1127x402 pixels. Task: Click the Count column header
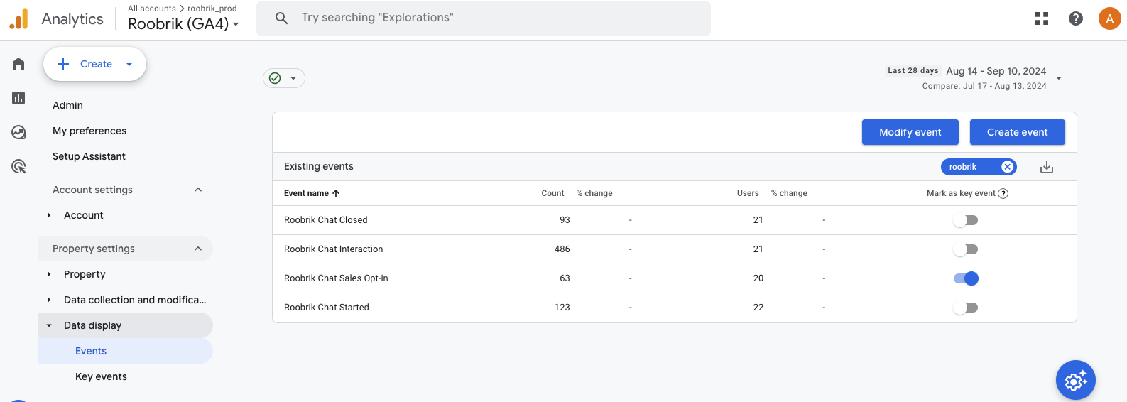[552, 193]
